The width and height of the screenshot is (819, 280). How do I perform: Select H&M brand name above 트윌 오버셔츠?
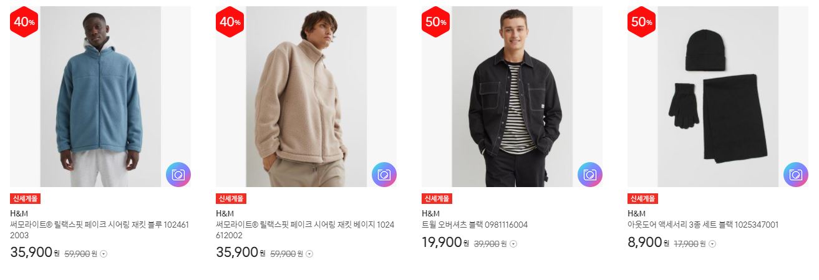pos(431,213)
